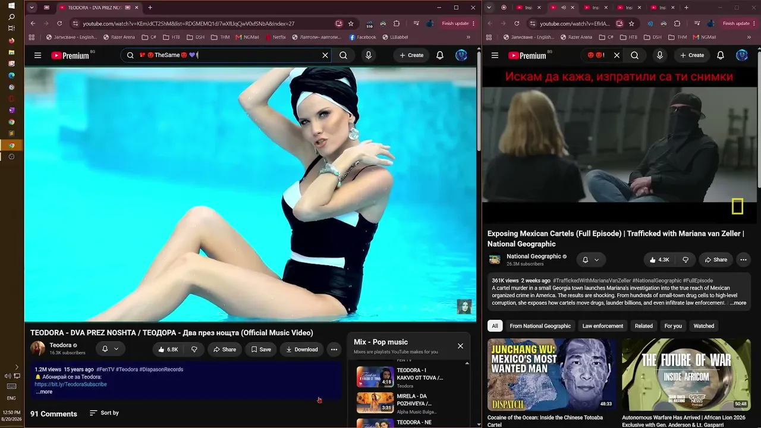Open a new tab in the left browser window

(x=150, y=8)
